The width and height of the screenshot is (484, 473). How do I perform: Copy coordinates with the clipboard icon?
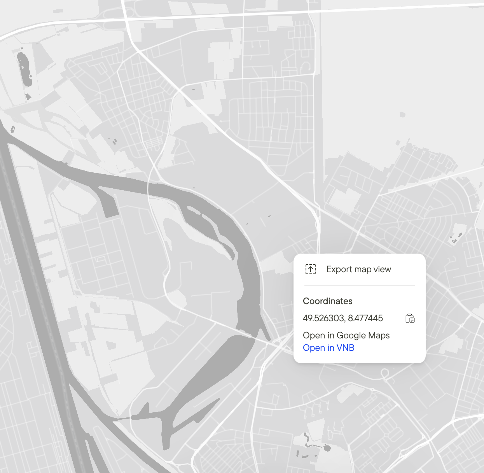[x=410, y=318]
